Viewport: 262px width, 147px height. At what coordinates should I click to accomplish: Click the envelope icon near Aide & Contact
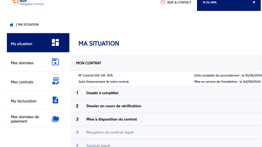(163, 2)
